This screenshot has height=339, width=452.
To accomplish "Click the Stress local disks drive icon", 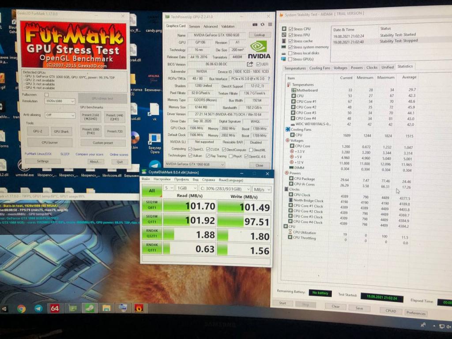I will (284, 53).
